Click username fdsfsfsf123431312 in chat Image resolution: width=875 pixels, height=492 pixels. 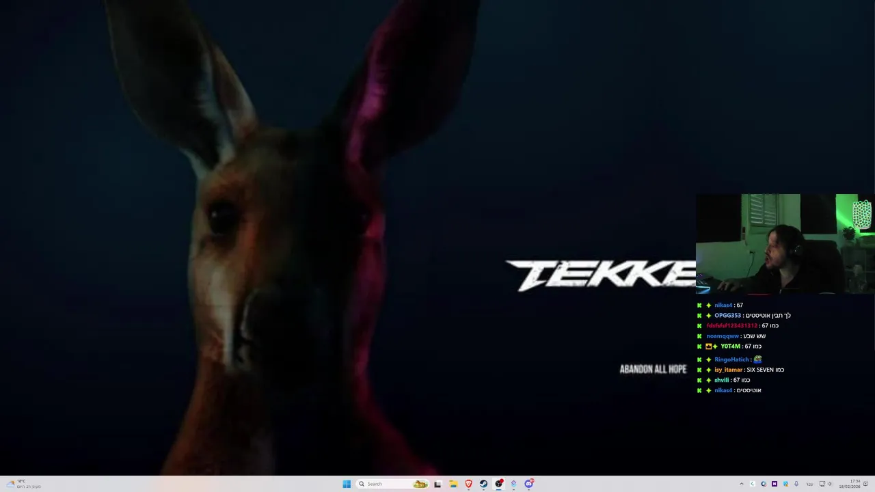[731, 326]
